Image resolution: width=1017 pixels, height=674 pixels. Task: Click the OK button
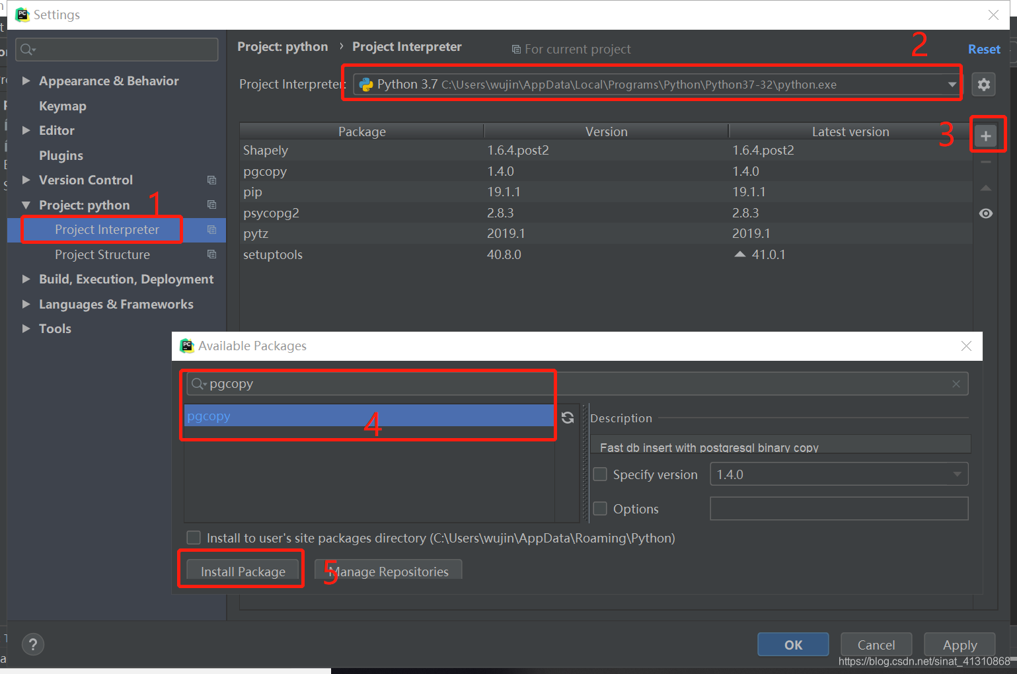[x=793, y=645]
